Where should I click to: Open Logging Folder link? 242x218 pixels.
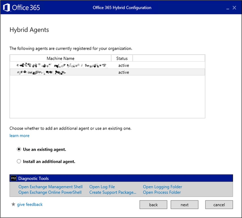coord(163,187)
